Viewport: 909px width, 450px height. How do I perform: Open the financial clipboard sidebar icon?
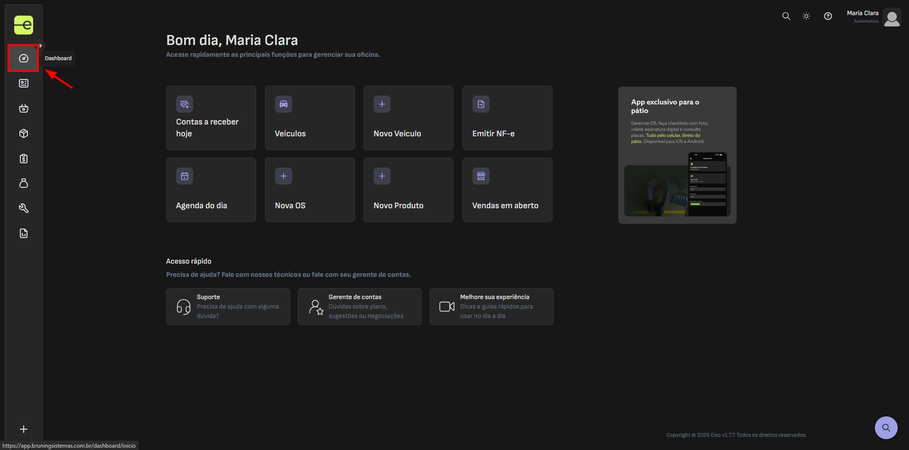[x=24, y=159]
